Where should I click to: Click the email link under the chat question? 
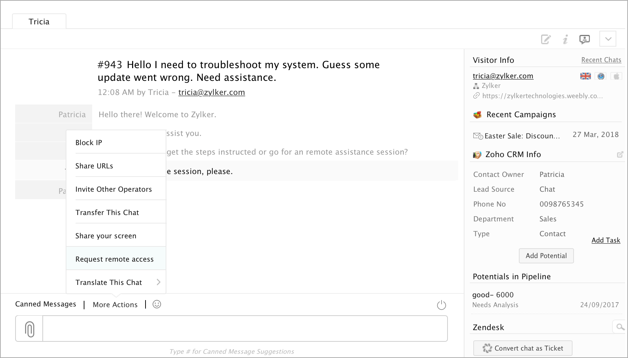click(212, 92)
